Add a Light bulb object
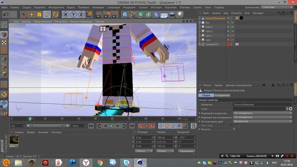297x167 pixels. pos(180,14)
